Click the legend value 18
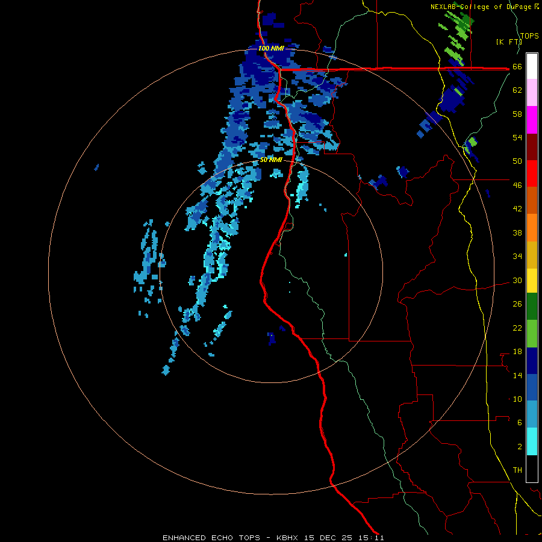 click(x=517, y=352)
